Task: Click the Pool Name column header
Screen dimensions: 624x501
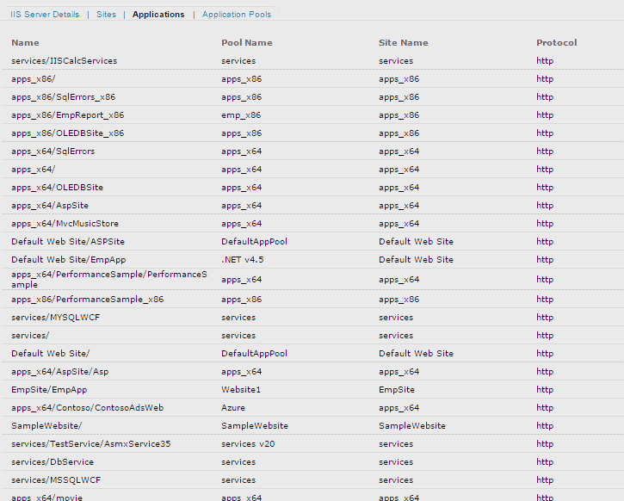Action: [x=246, y=42]
